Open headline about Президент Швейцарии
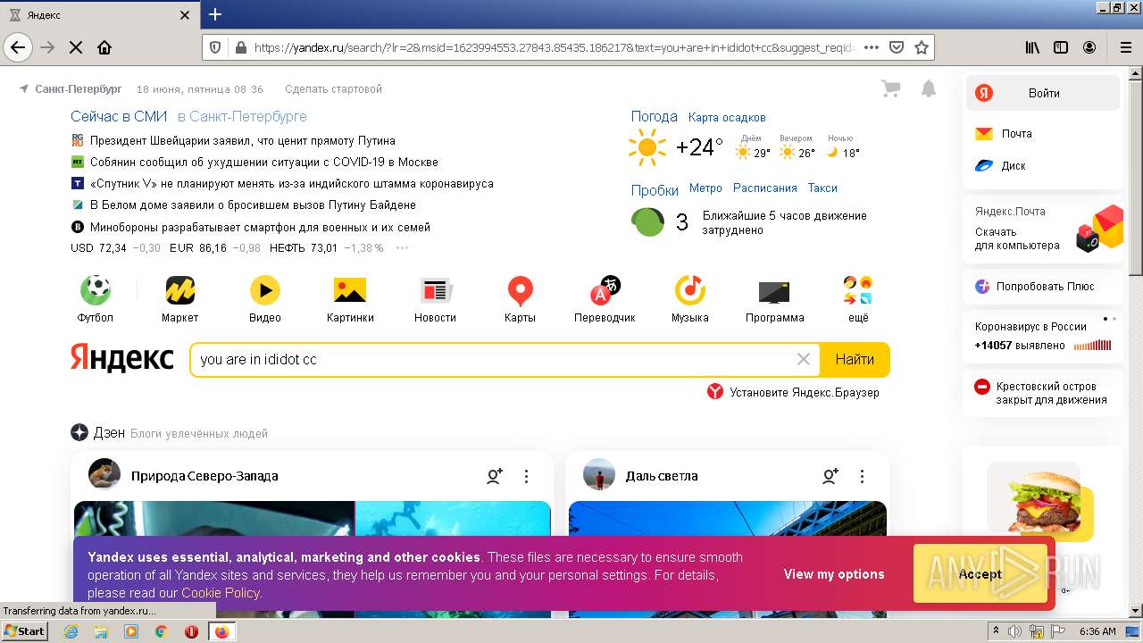 pyautogui.click(x=242, y=140)
